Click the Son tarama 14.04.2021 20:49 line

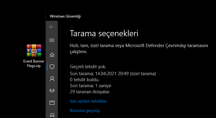pos(113,74)
